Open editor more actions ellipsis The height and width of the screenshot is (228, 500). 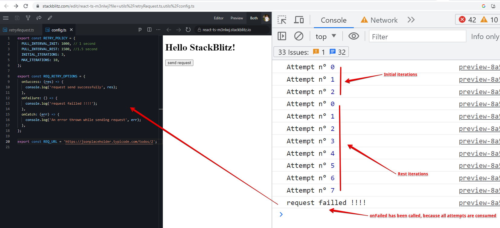(158, 30)
